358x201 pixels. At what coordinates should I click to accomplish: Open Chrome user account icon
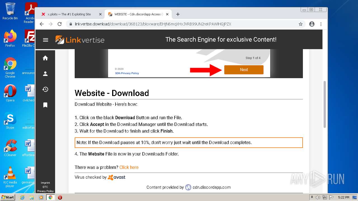[312, 24]
